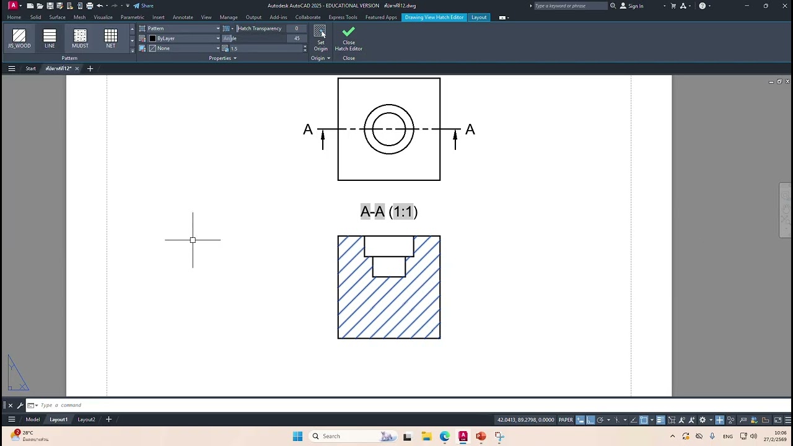Switch to the Model tab

pyautogui.click(x=32, y=419)
